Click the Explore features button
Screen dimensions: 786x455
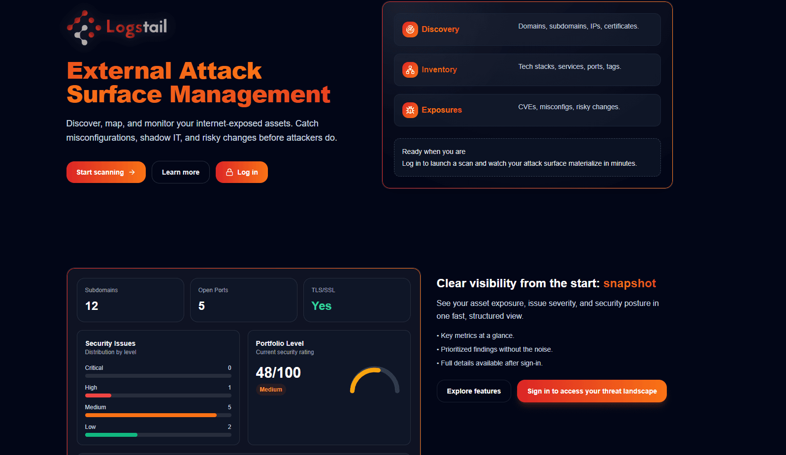(x=474, y=391)
